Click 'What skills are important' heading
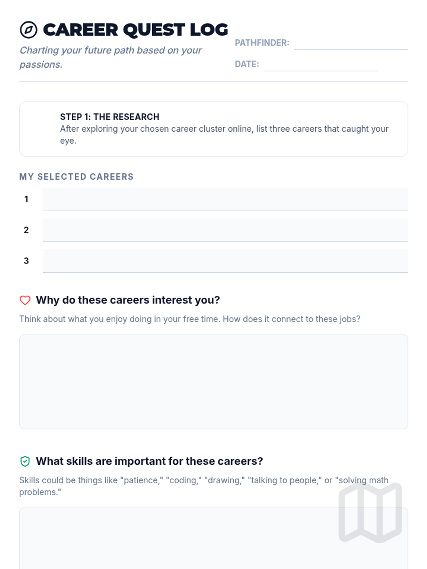Image resolution: width=427 pixels, height=569 pixels. point(149,461)
